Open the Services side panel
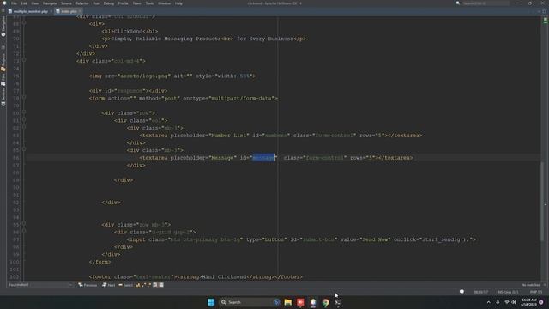The image size is (549, 309). [x=3, y=97]
